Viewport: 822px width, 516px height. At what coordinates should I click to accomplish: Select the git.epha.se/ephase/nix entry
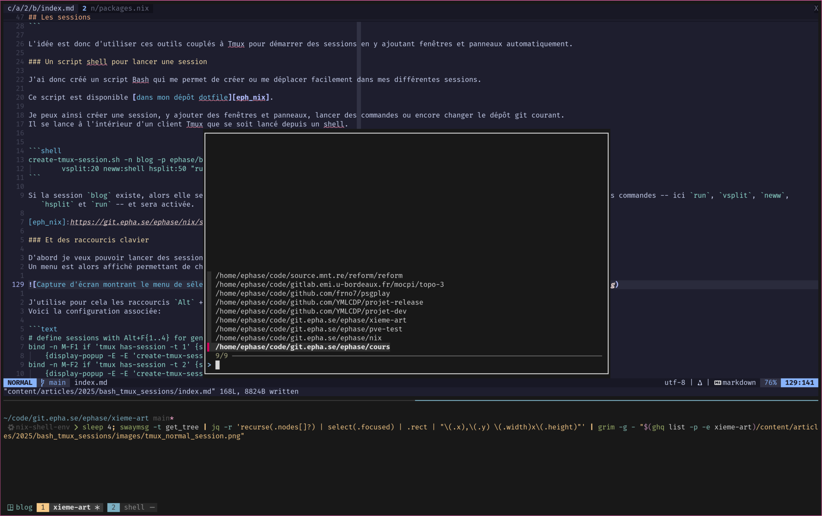[298, 337]
